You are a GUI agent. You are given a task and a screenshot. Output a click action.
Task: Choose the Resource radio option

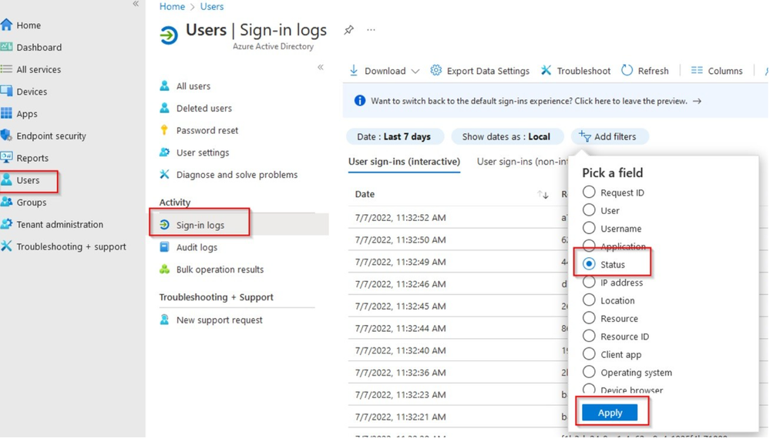589,318
